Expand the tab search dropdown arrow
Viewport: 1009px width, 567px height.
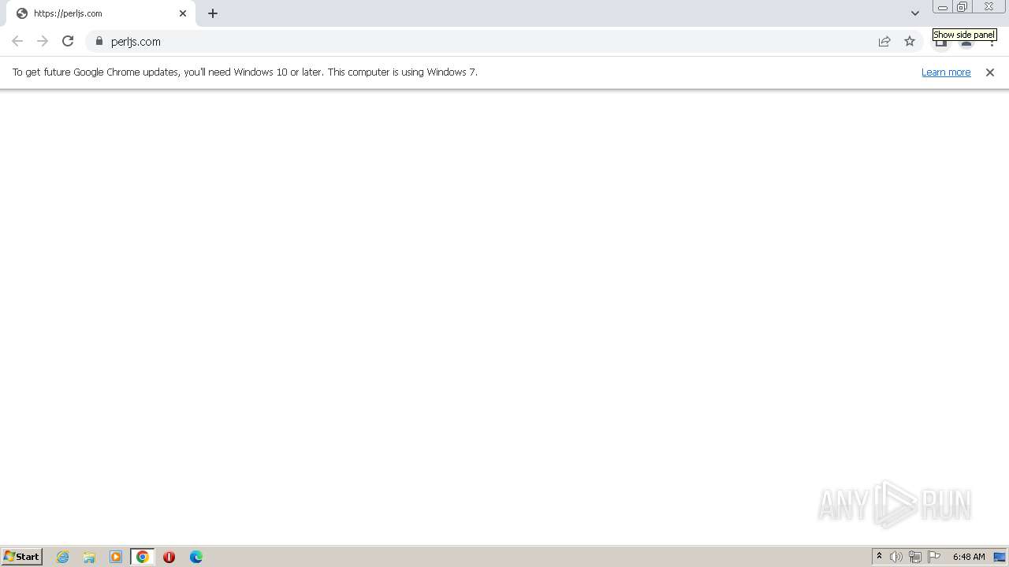click(915, 13)
